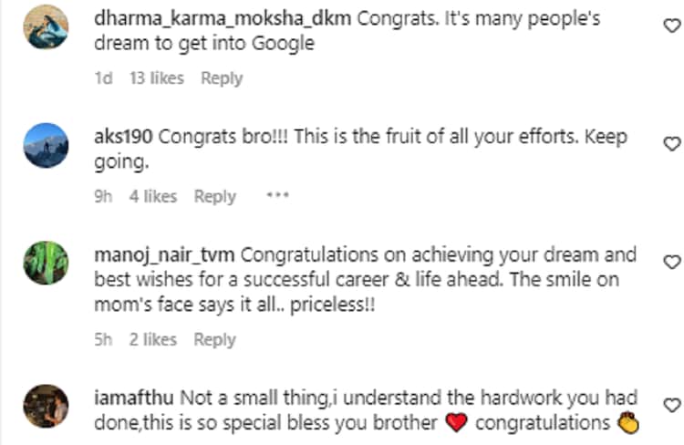Viewport: 684px width, 445px height.
Task: Like aks190's comment with heart icon
Action: pyautogui.click(x=671, y=144)
